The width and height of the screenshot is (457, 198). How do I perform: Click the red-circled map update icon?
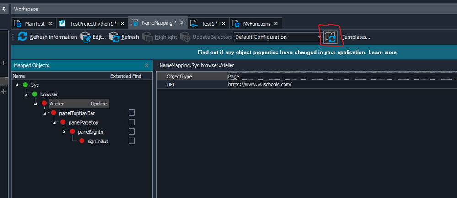click(330, 37)
